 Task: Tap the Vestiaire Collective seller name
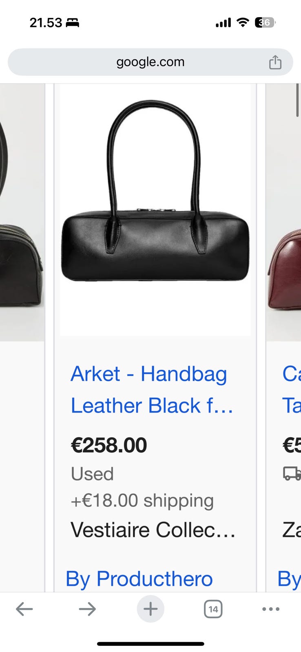(153, 530)
